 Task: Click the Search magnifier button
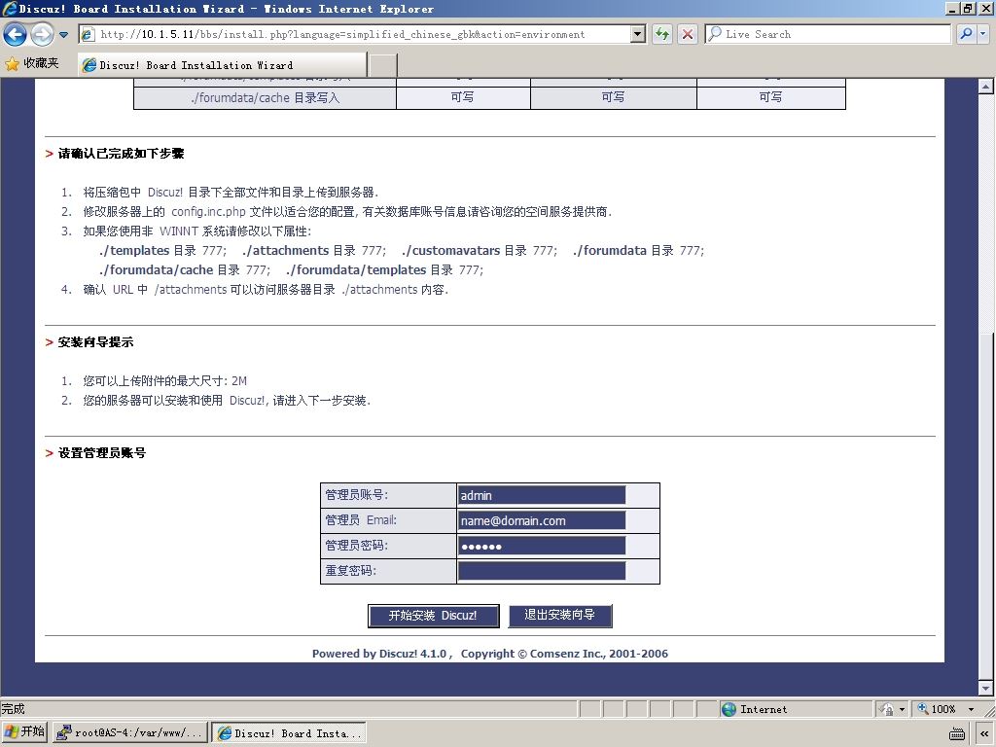pos(966,34)
